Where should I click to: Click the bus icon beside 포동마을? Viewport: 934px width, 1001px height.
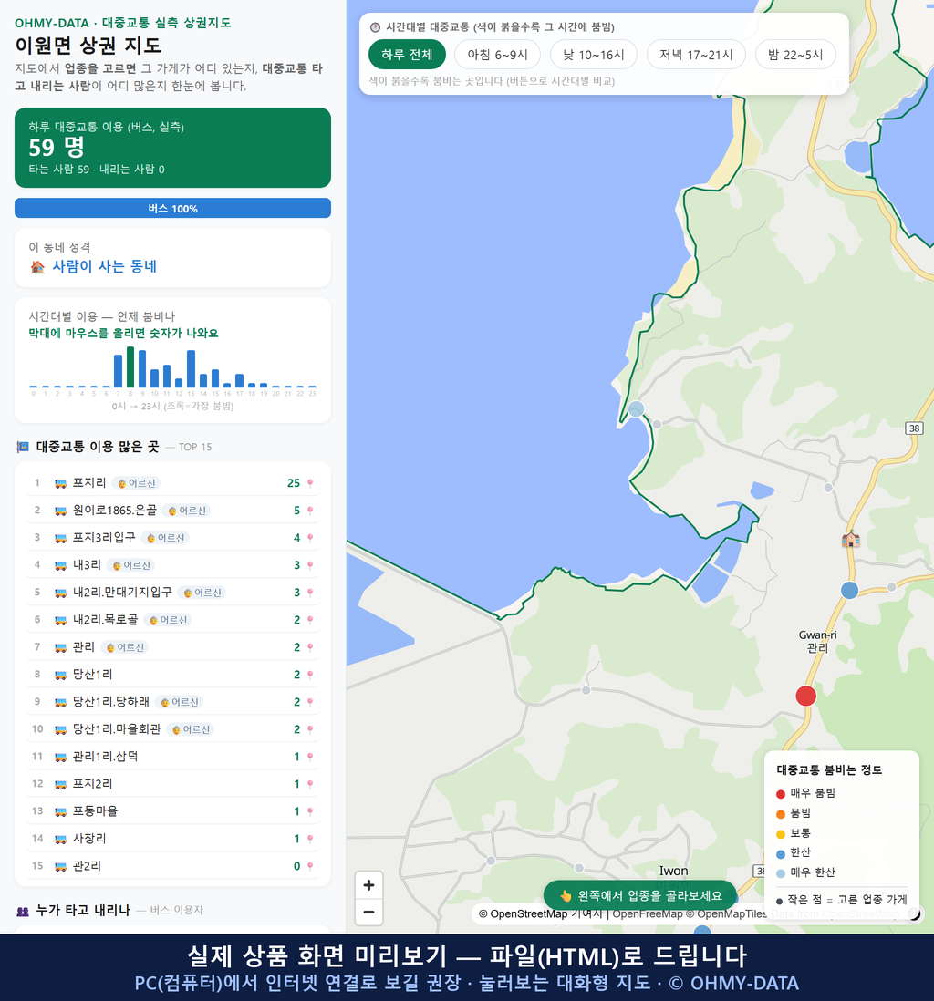pos(61,811)
